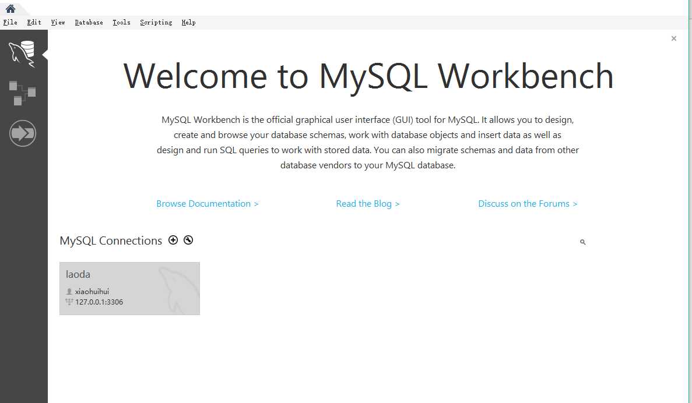Click the MySQL Connections heading

click(x=111, y=241)
